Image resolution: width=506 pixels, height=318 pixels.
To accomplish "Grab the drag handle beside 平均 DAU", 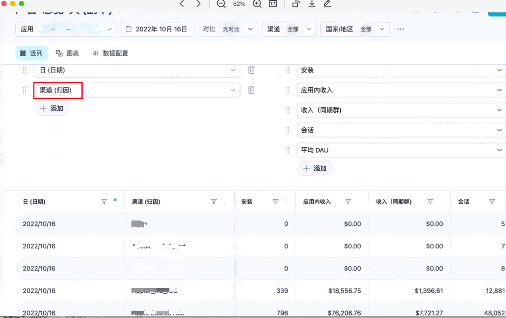I will pos(288,150).
